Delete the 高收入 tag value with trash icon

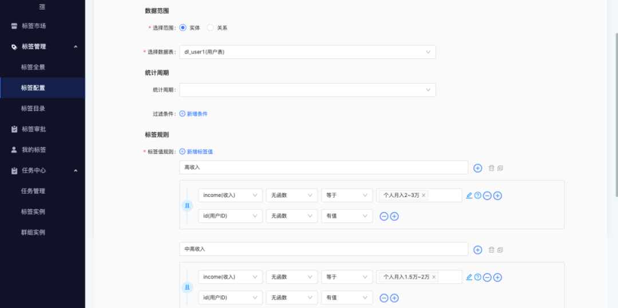click(492, 168)
